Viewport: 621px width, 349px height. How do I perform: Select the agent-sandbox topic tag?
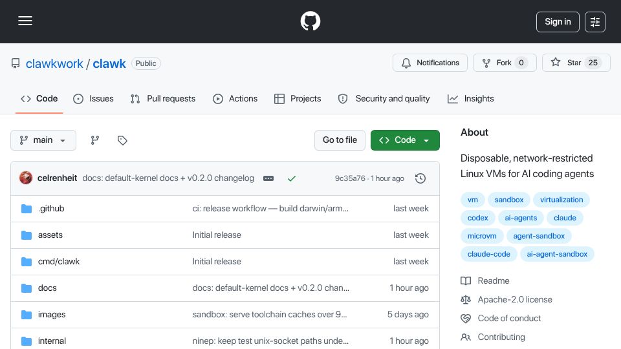click(x=539, y=237)
